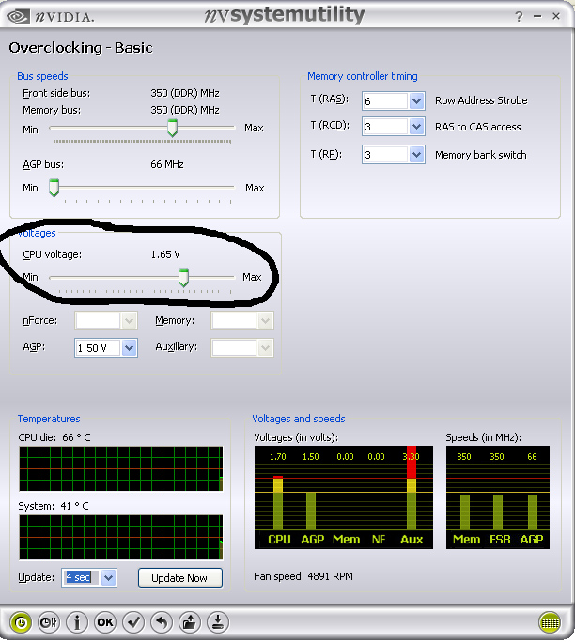This screenshot has height=642, width=575.
Task: Click the CPU voltage slider thumb
Action: pos(183,278)
